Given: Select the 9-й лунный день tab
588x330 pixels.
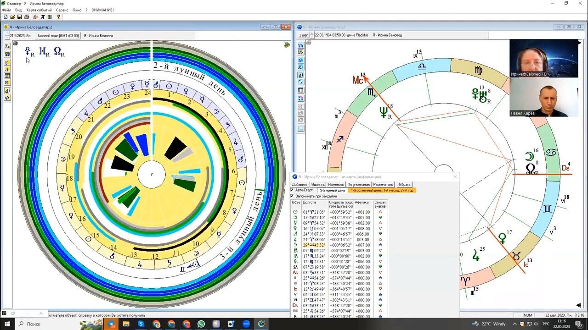Looking at the screenshot, I should coord(333,190).
